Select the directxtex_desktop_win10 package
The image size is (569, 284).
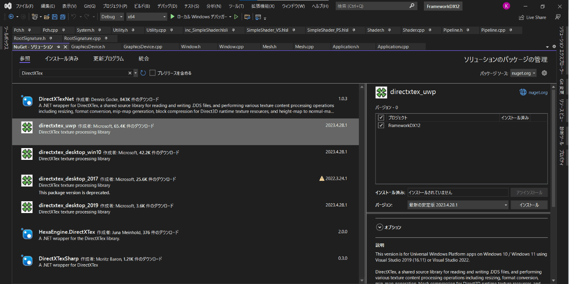185,158
